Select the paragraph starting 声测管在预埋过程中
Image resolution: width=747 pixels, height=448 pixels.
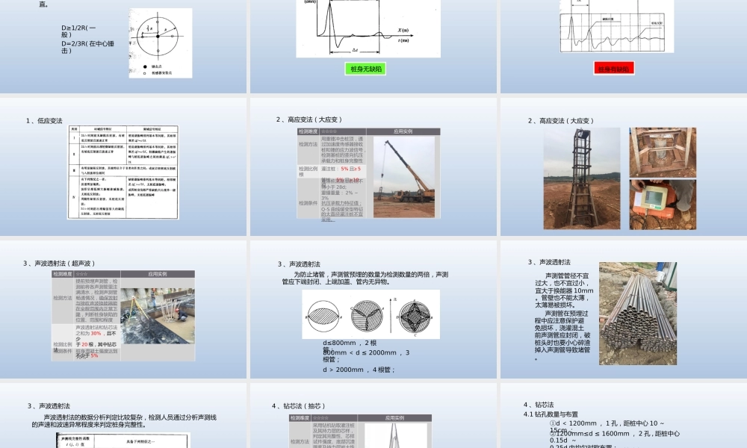point(562,335)
